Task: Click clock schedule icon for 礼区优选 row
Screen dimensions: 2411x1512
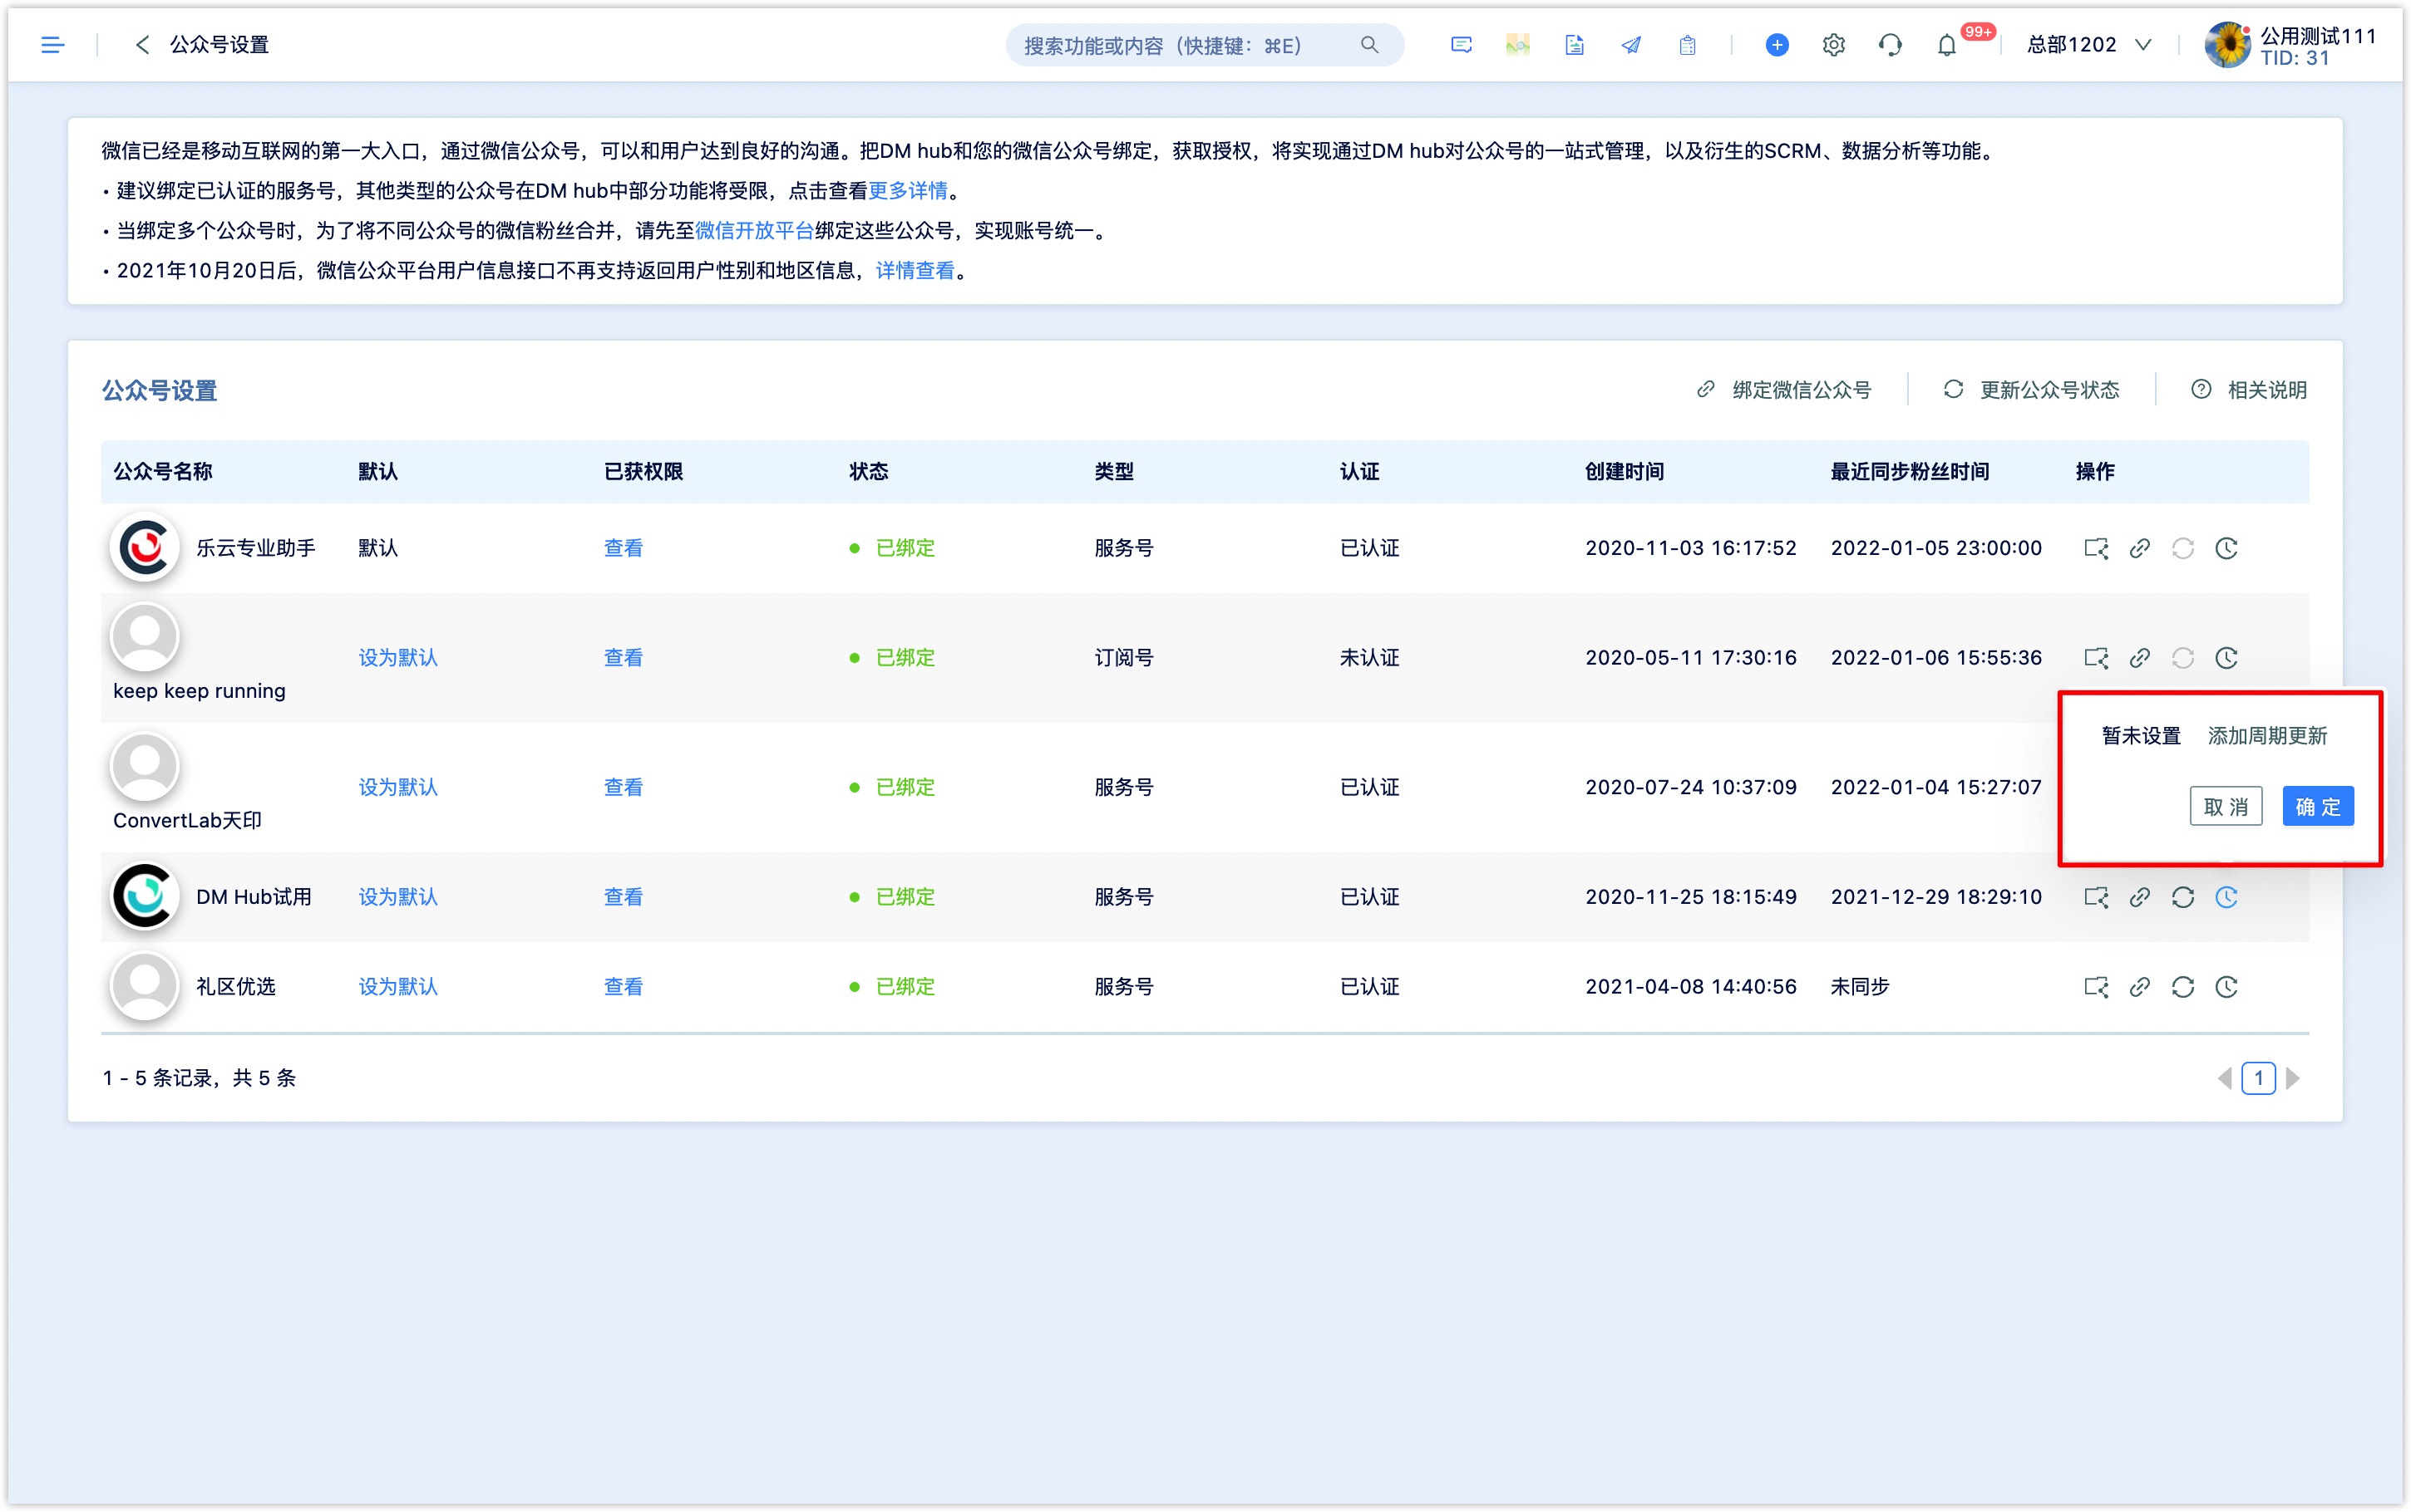Action: [2226, 987]
